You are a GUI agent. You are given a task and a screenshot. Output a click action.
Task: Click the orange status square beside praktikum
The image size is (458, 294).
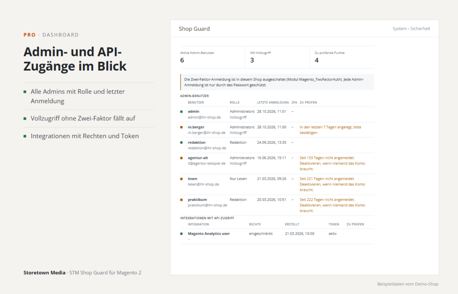coord(182,200)
